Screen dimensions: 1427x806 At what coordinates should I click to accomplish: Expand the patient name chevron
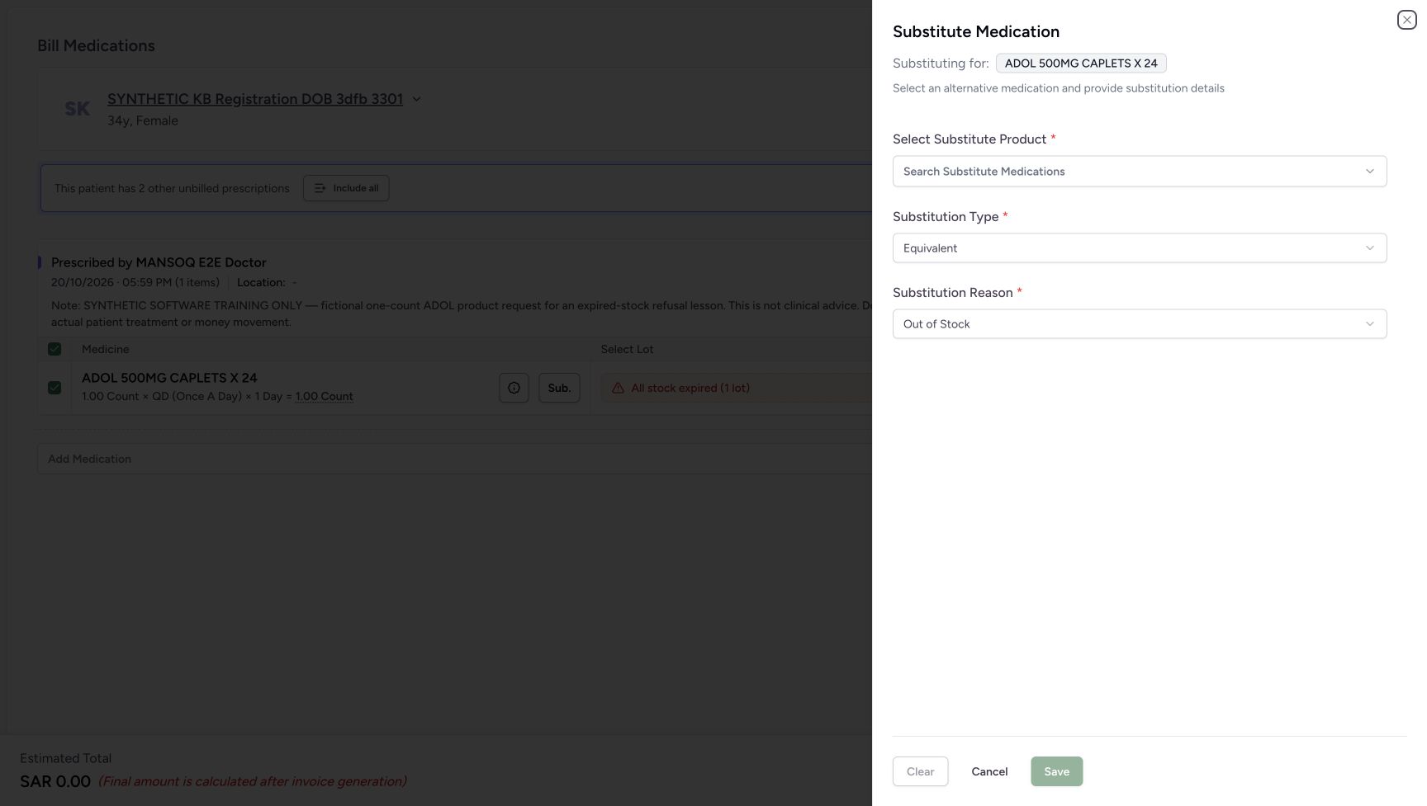[416, 99]
